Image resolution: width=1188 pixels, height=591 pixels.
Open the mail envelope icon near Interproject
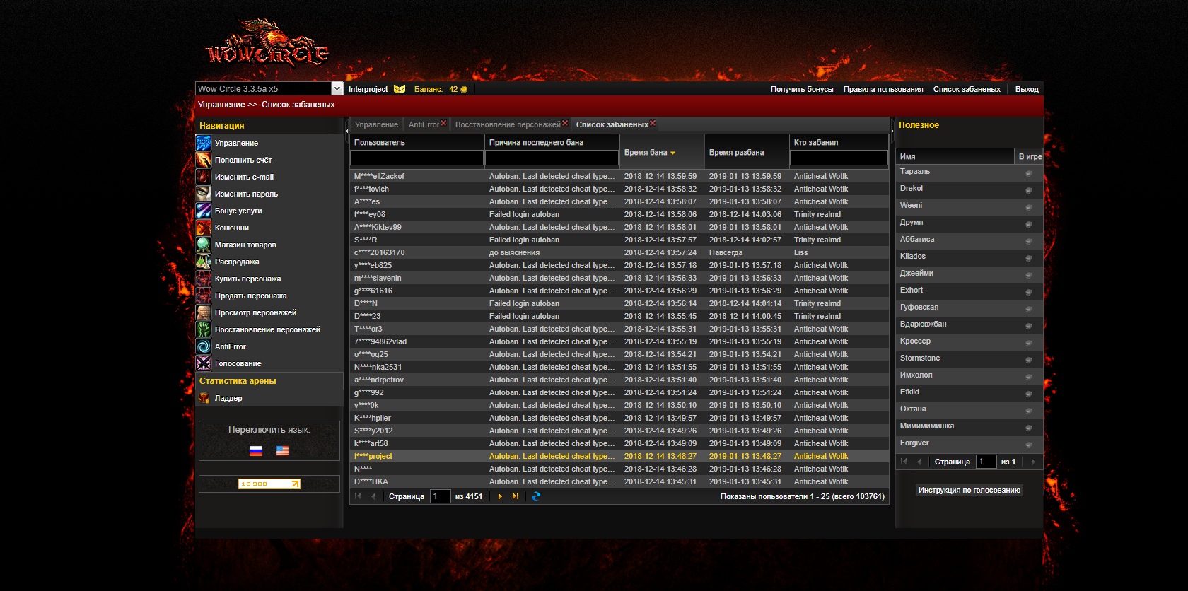(x=400, y=89)
